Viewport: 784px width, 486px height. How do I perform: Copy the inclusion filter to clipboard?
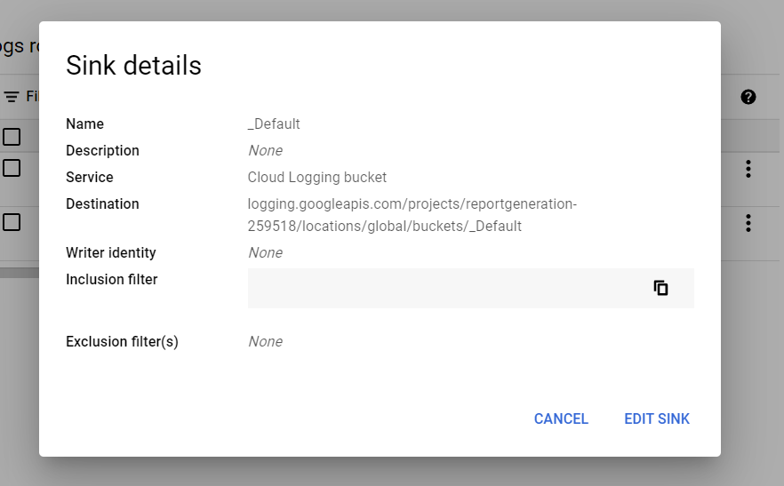660,288
